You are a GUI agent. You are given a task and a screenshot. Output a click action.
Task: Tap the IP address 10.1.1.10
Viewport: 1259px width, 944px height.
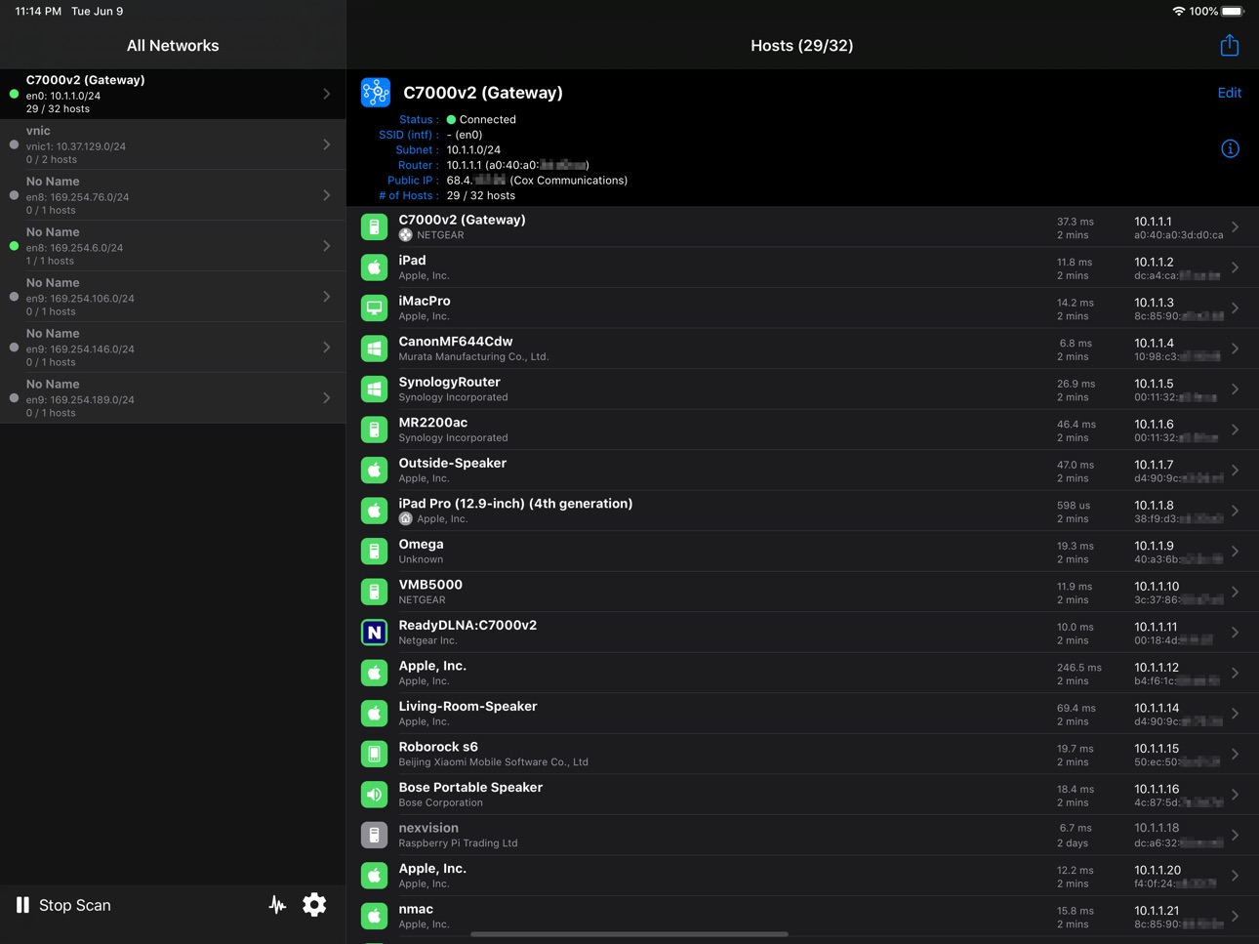point(1157,586)
